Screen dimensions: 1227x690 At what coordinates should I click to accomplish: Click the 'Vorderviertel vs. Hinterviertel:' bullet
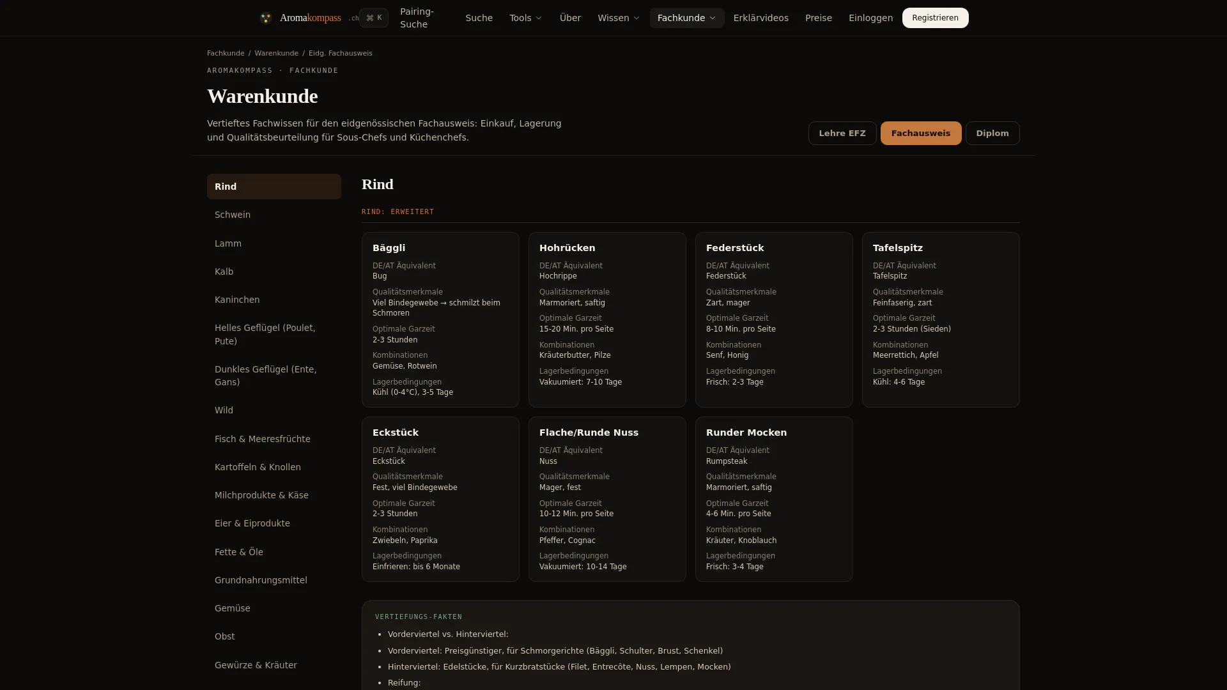click(x=448, y=634)
